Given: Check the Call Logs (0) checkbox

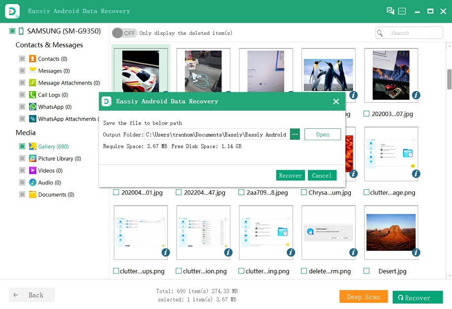Looking at the screenshot, I should pos(22,94).
